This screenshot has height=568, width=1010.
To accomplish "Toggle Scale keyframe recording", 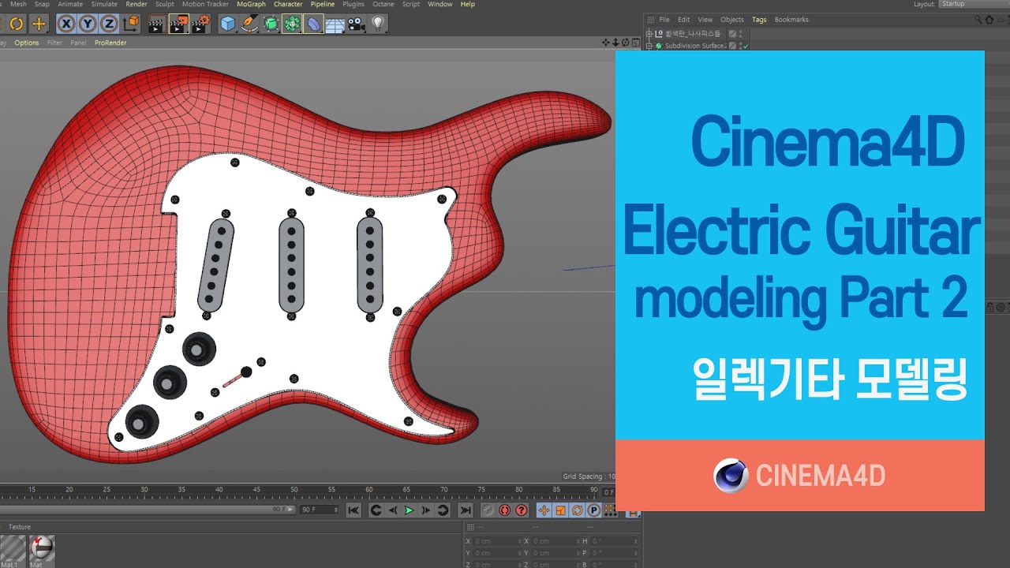I will (x=560, y=510).
